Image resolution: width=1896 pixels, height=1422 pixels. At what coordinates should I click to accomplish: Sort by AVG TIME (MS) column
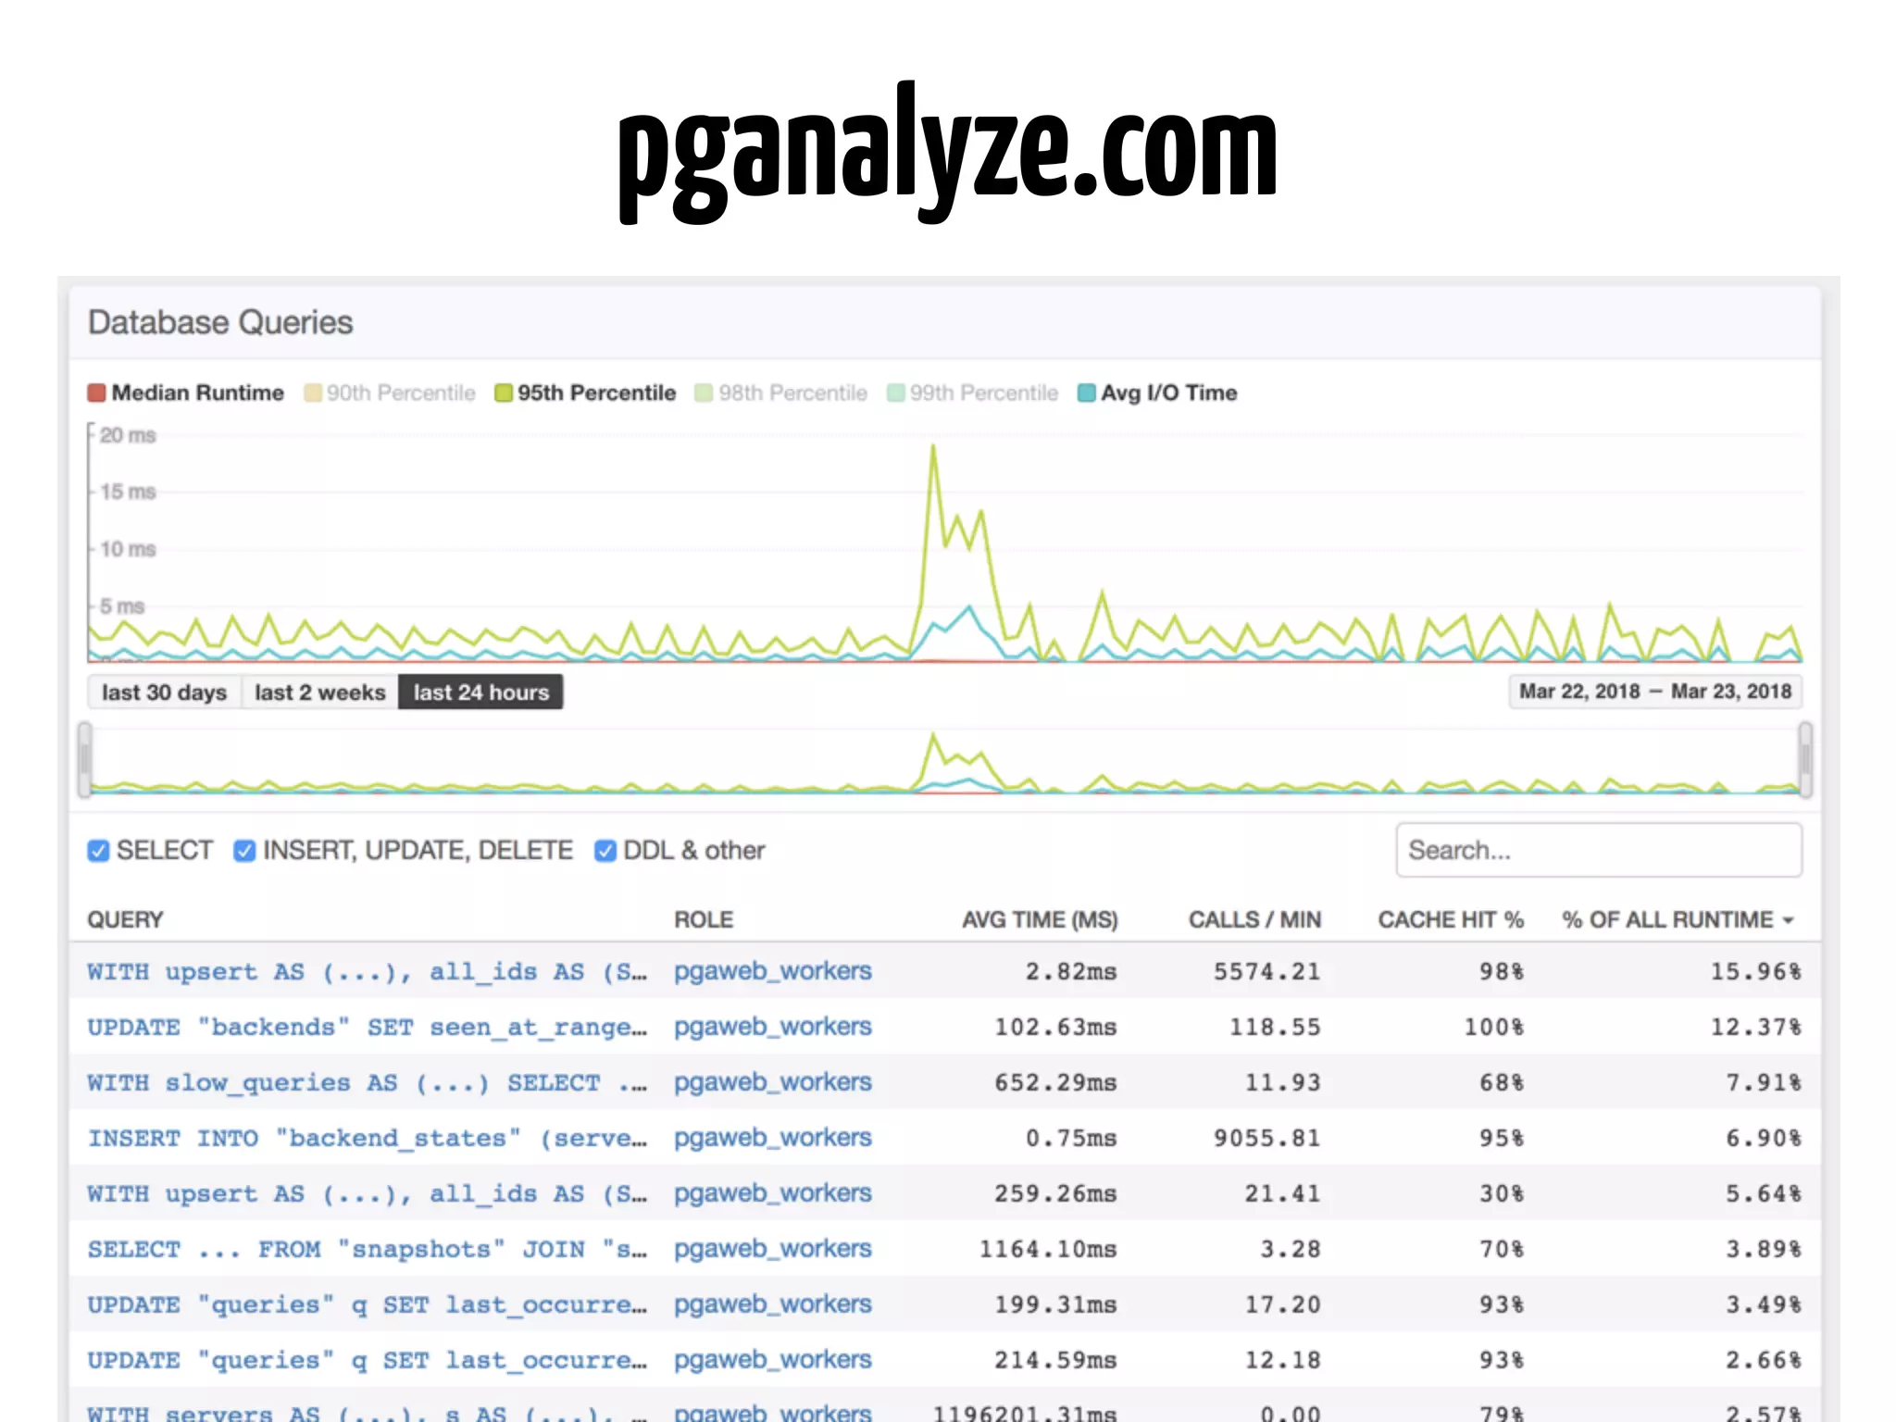(1039, 920)
